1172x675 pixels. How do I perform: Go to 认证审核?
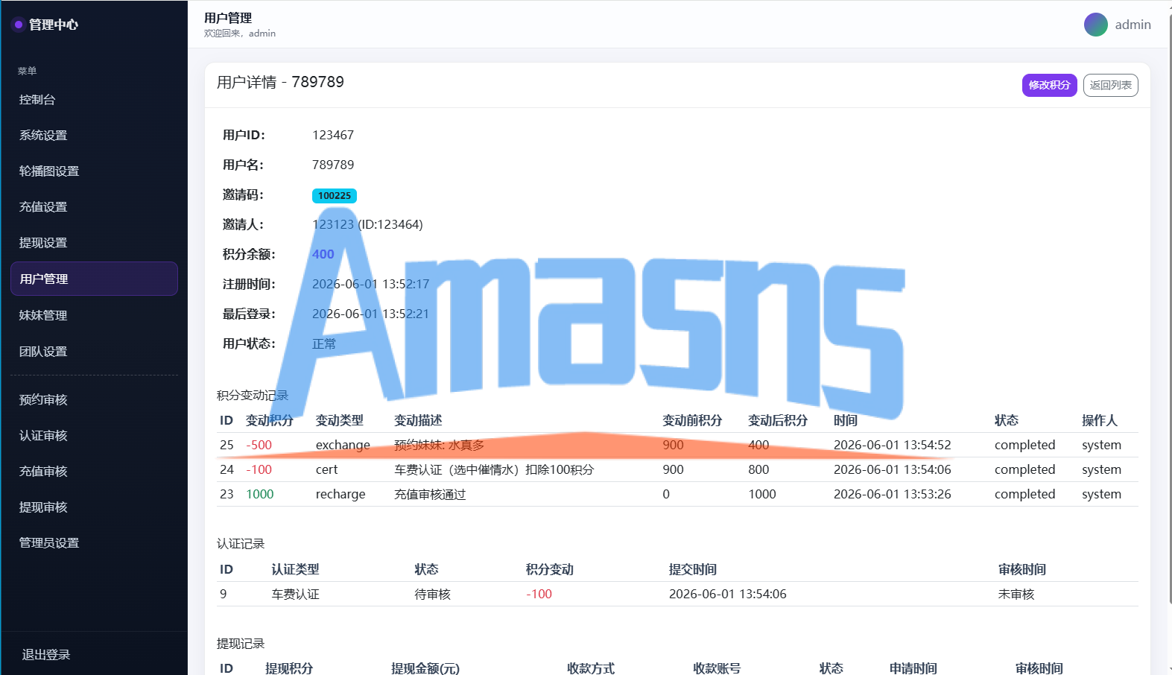[x=94, y=436]
